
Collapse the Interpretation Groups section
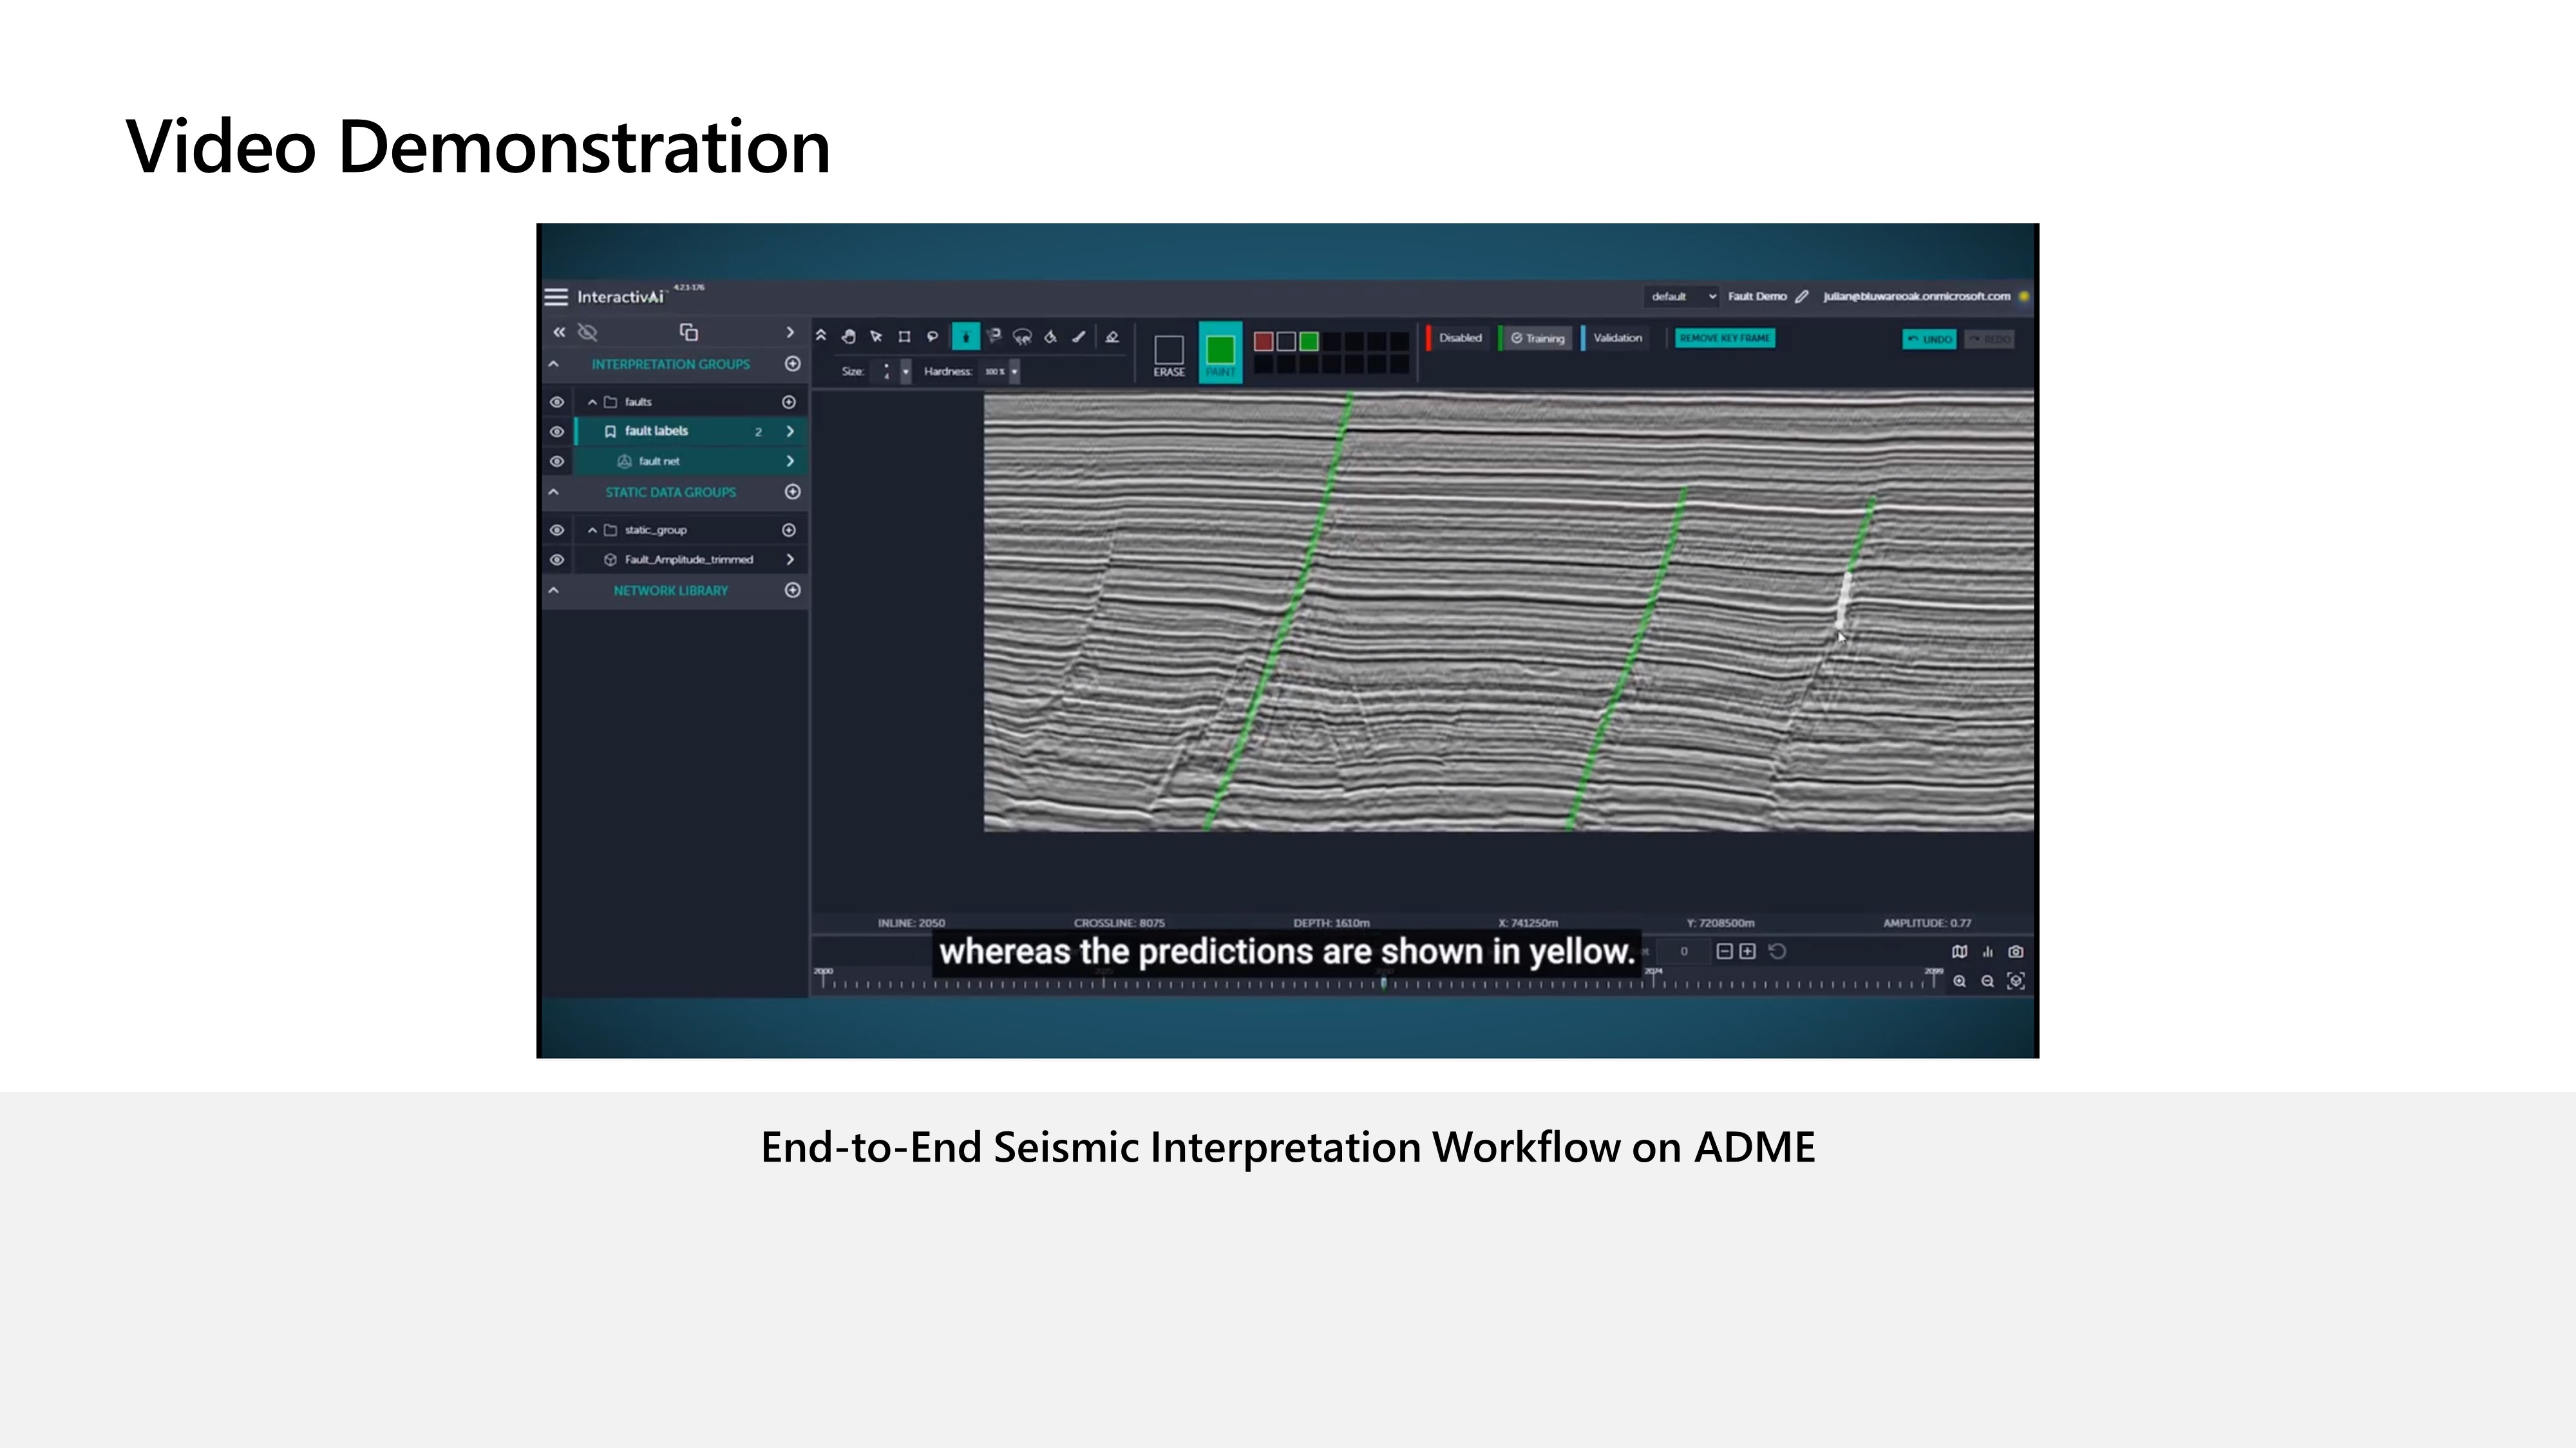click(553, 364)
